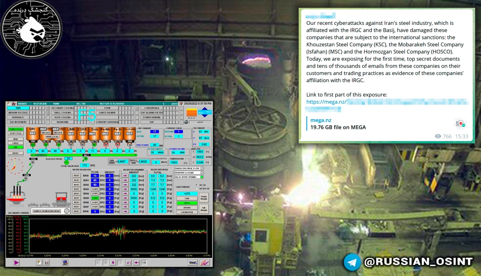
Task: Click the RESET button for BIN2
Action: pyautogui.click(x=77, y=184)
